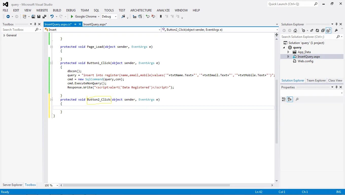Open the DEBUG menu
345x195 pixels.
[x=71, y=10]
